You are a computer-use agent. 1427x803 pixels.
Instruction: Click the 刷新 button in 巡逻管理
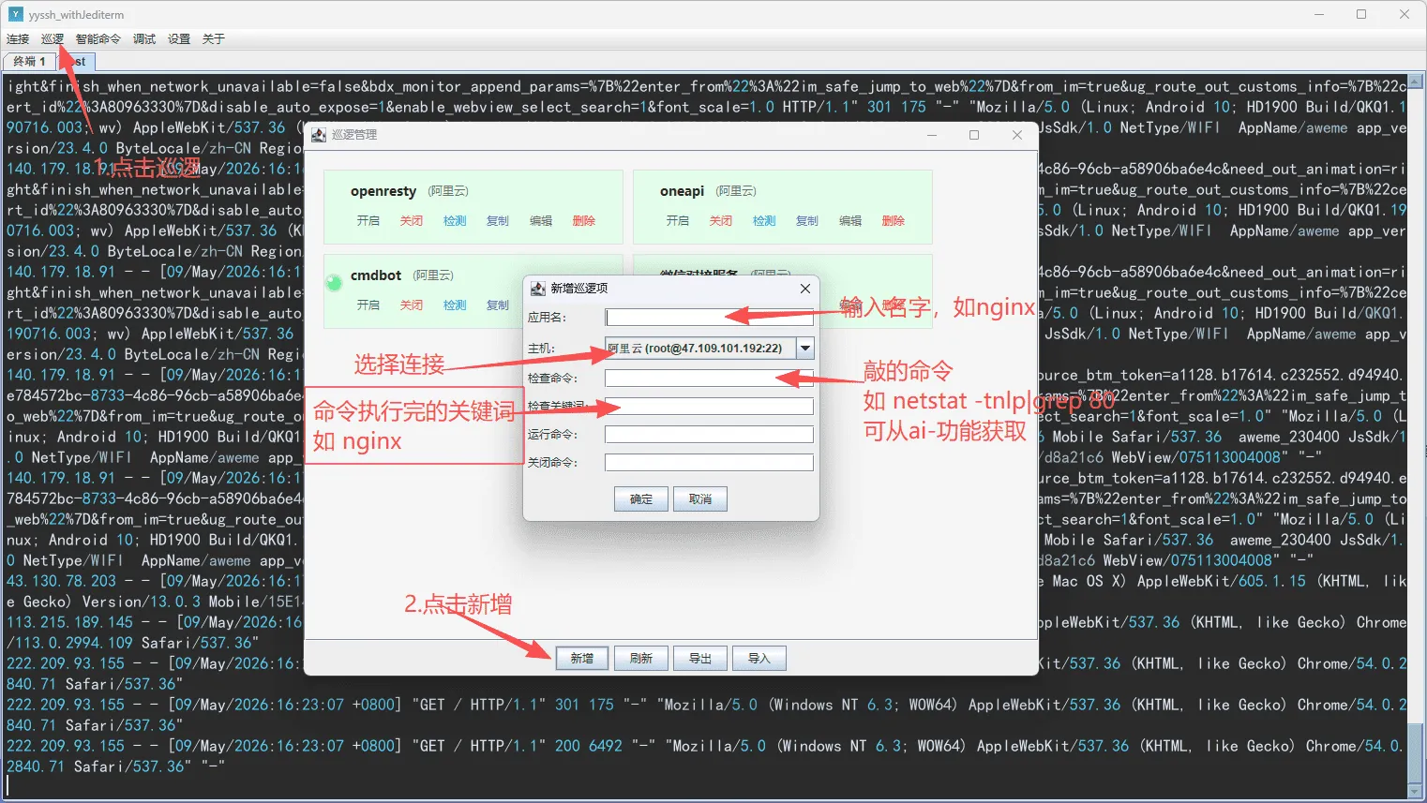click(641, 659)
